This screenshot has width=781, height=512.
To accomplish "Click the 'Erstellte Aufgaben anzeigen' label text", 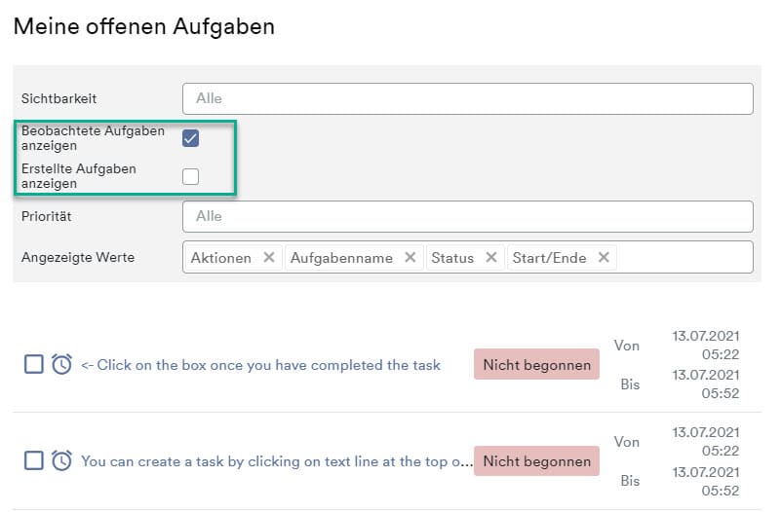I will coord(79,176).
